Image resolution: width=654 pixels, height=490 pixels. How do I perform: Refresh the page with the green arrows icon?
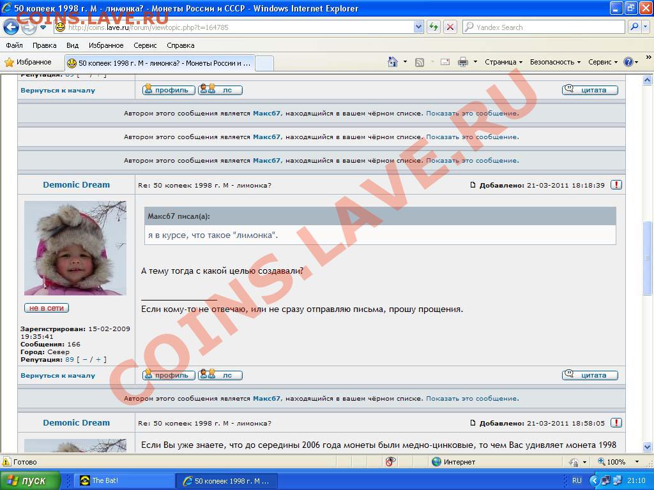[x=434, y=27]
